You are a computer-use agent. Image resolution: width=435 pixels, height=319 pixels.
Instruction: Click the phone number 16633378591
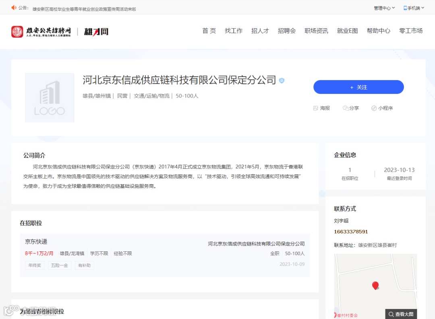[351, 232]
